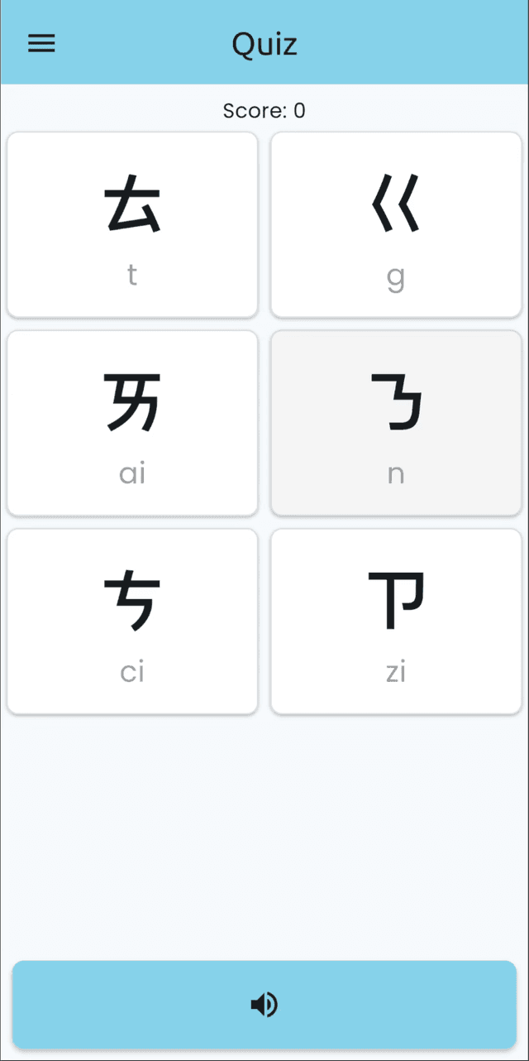Image resolution: width=529 pixels, height=1061 pixels.
Task: Click the 't' pinyin label
Action: 132,275
